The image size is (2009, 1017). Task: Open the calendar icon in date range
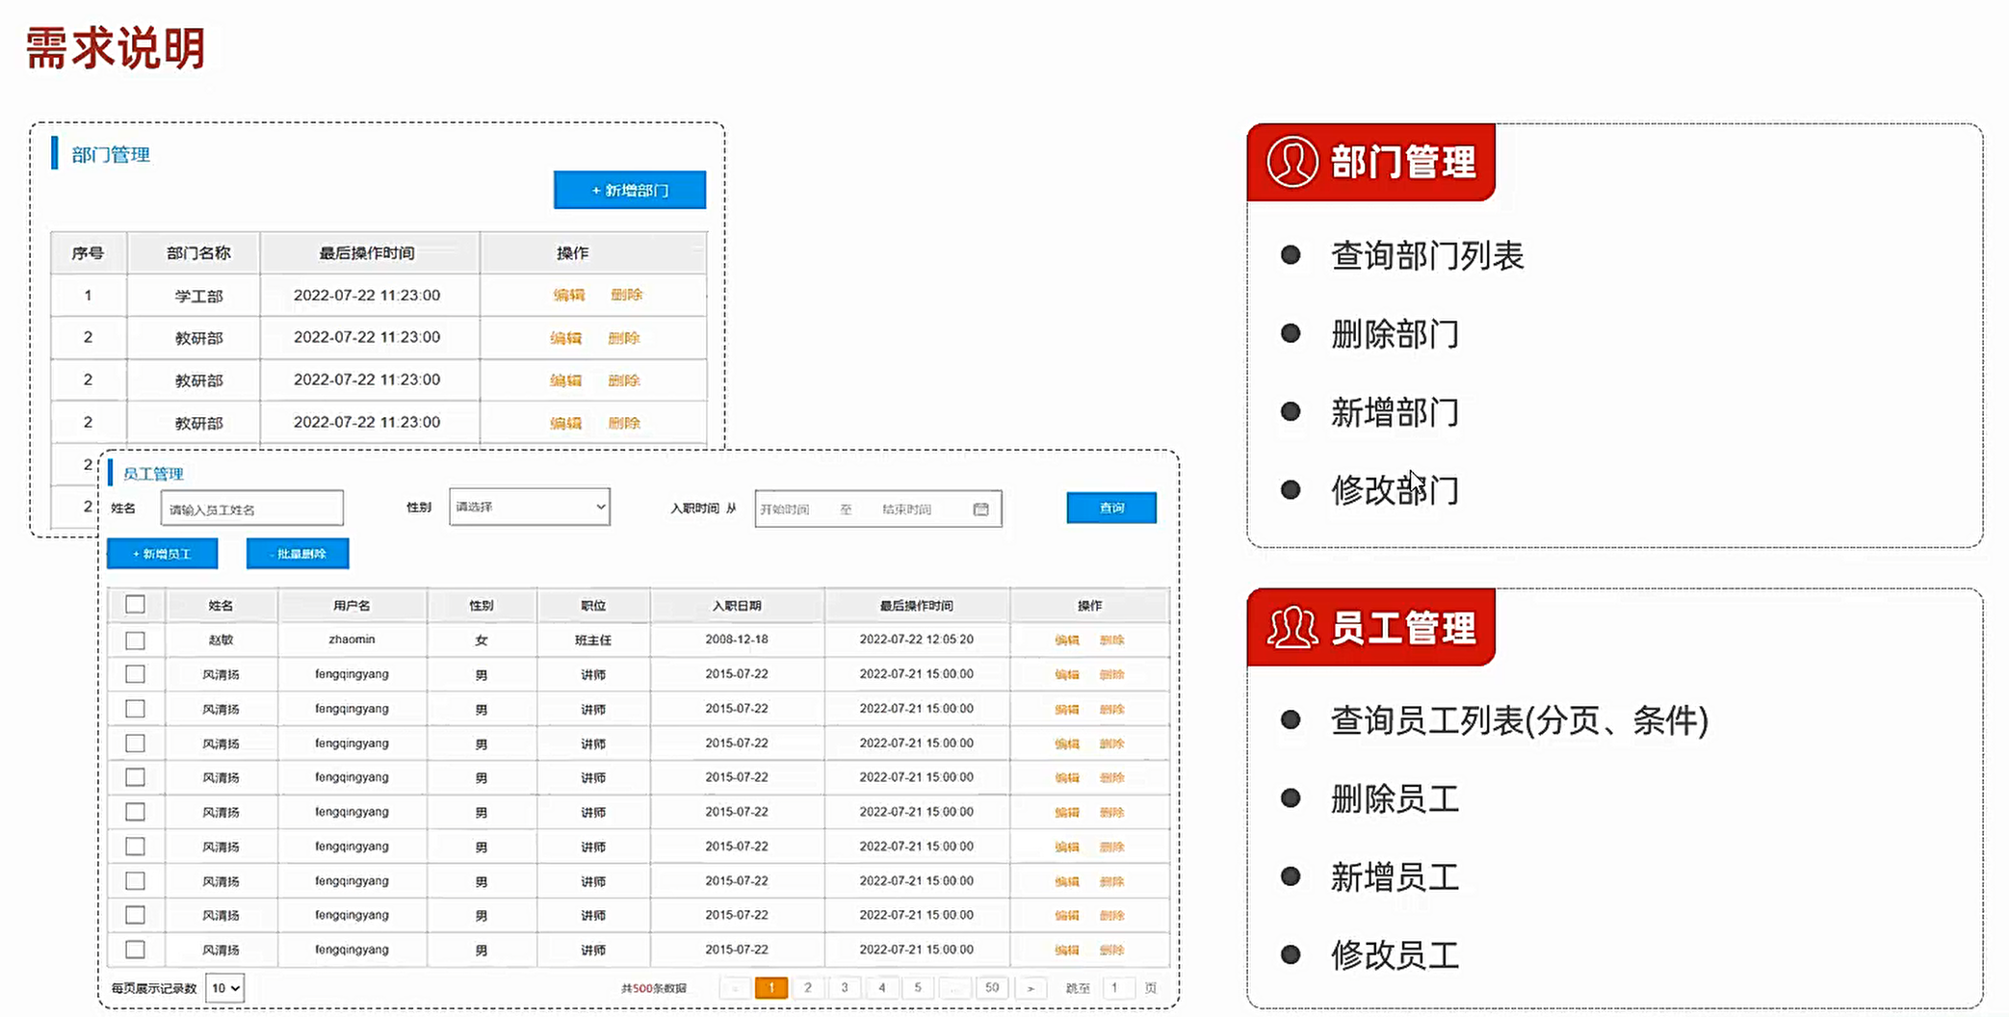[x=980, y=508]
